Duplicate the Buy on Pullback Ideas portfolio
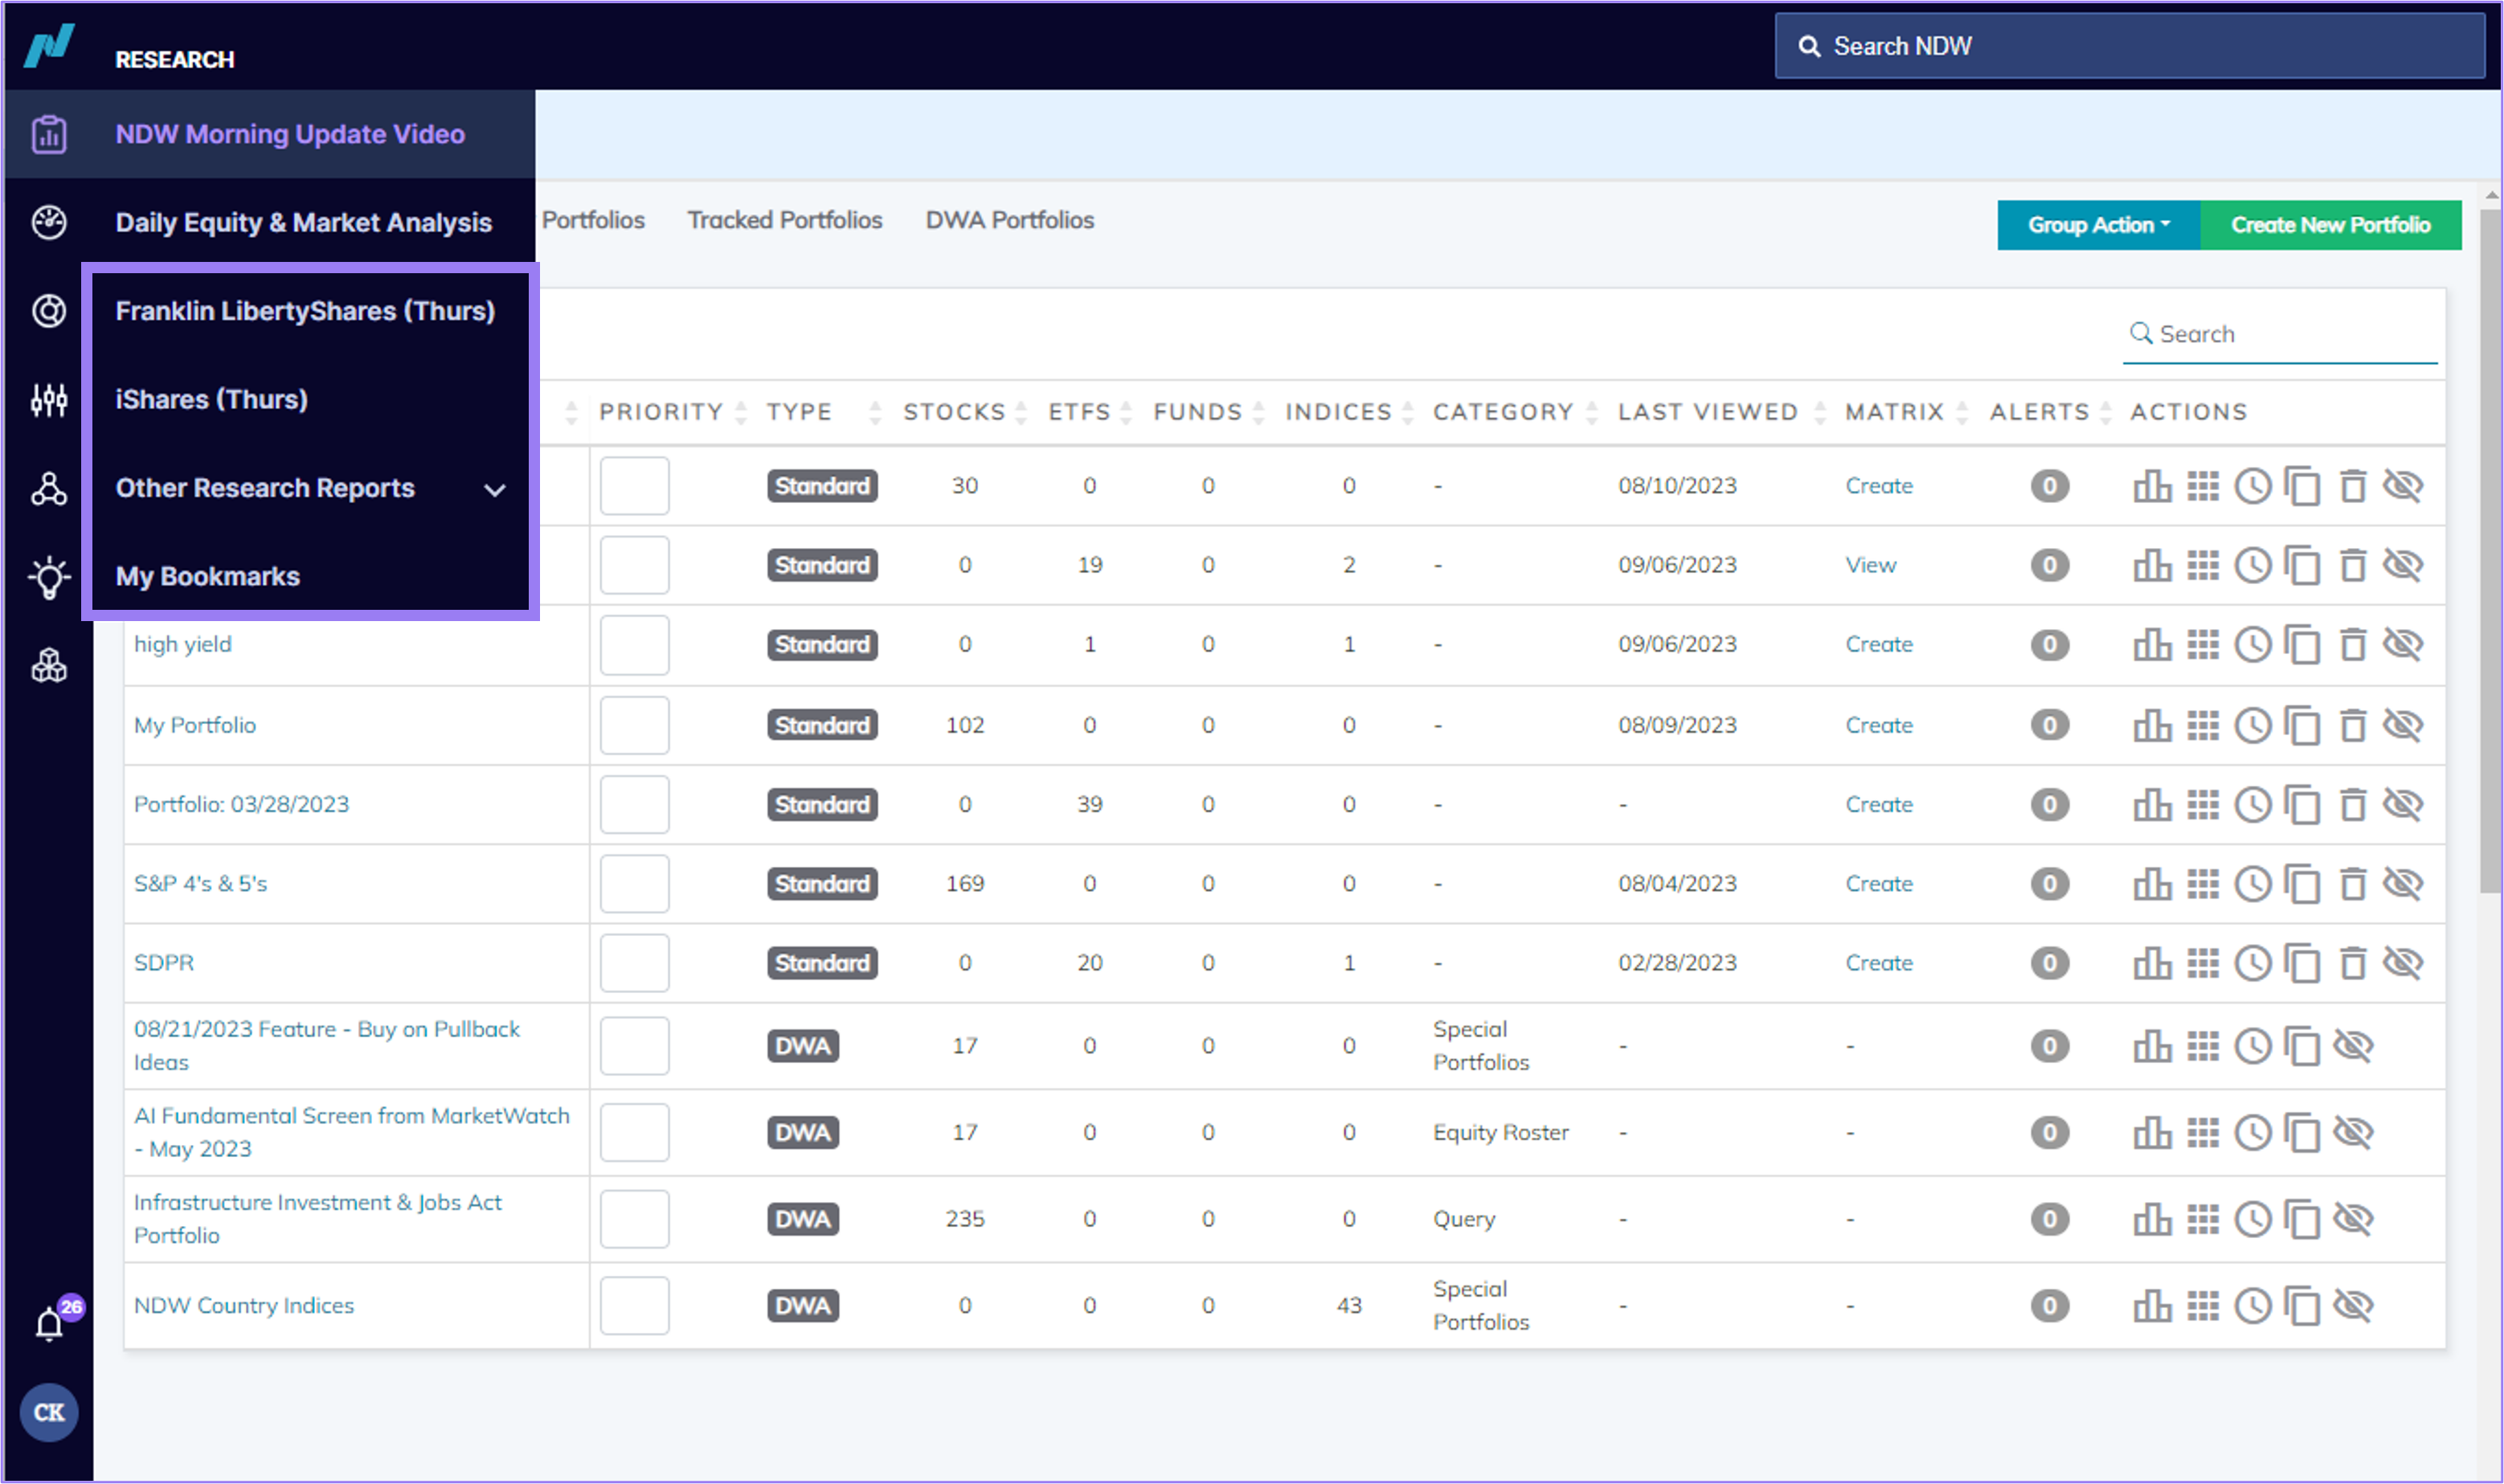This screenshot has height=1484, width=2504. click(2303, 1046)
